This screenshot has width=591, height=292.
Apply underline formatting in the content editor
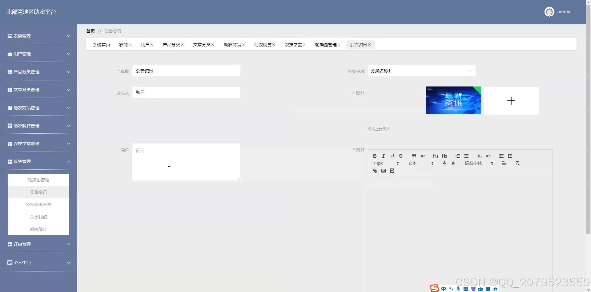[392, 156]
